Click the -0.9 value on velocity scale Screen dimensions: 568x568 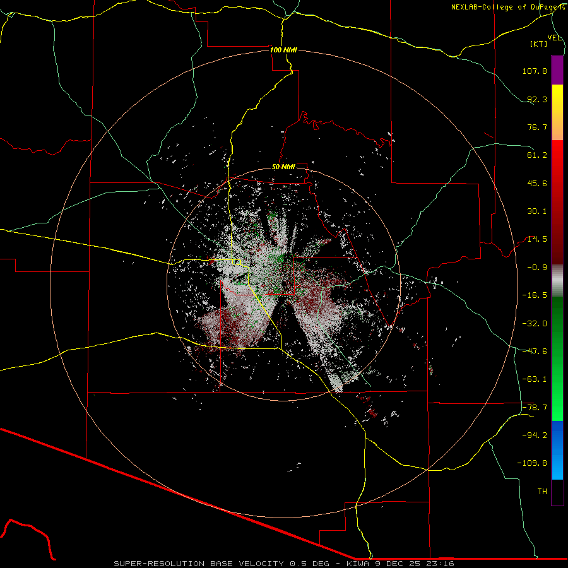click(537, 268)
